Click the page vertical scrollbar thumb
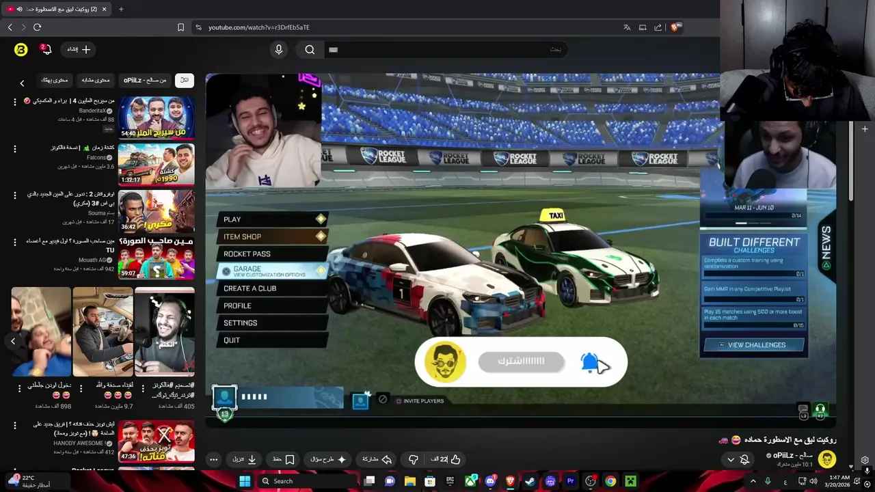This screenshot has height=492, width=875. [x=851, y=161]
